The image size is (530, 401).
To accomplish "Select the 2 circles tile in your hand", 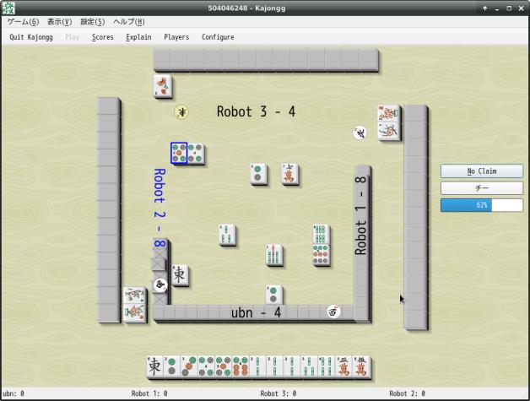I will tap(172, 366).
